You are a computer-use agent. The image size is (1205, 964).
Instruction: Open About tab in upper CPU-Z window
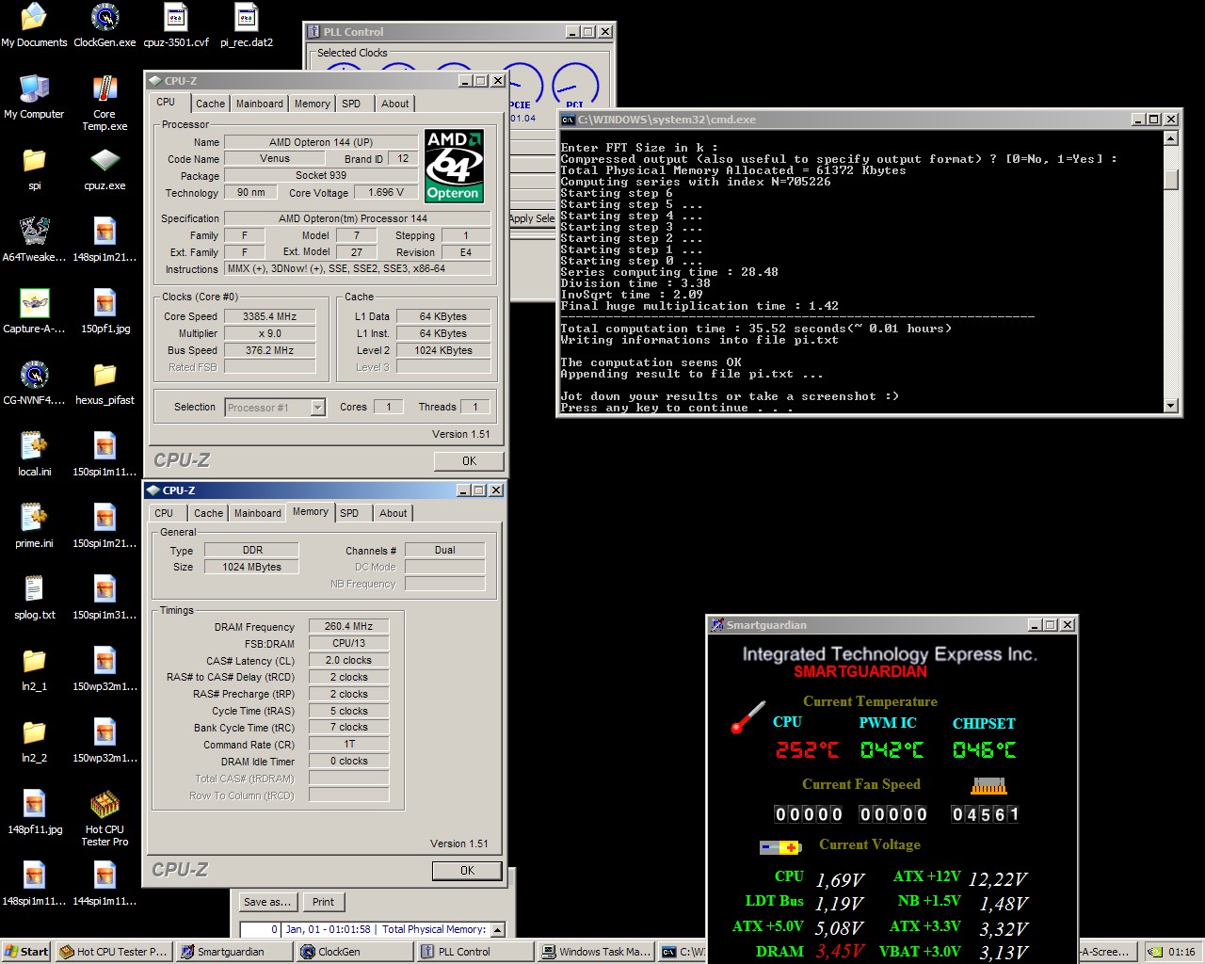394,104
